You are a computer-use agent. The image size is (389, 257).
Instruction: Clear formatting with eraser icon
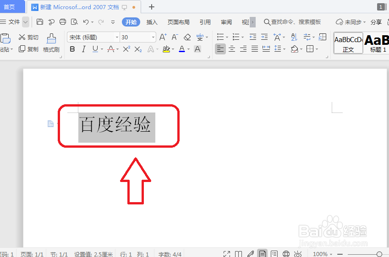[187, 37]
